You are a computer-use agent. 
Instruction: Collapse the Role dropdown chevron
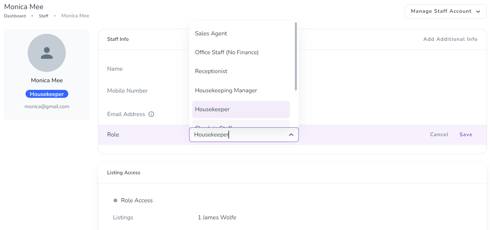[x=291, y=135]
